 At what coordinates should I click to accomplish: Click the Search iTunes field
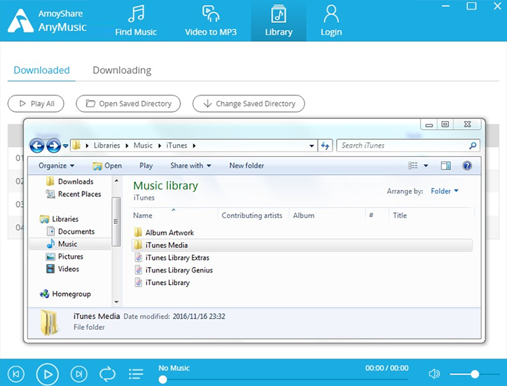(x=408, y=145)
